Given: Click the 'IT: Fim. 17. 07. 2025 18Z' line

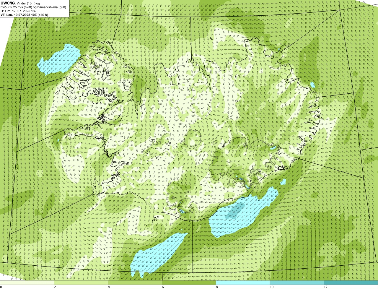Looking at the screenshot, I should 19,11.
